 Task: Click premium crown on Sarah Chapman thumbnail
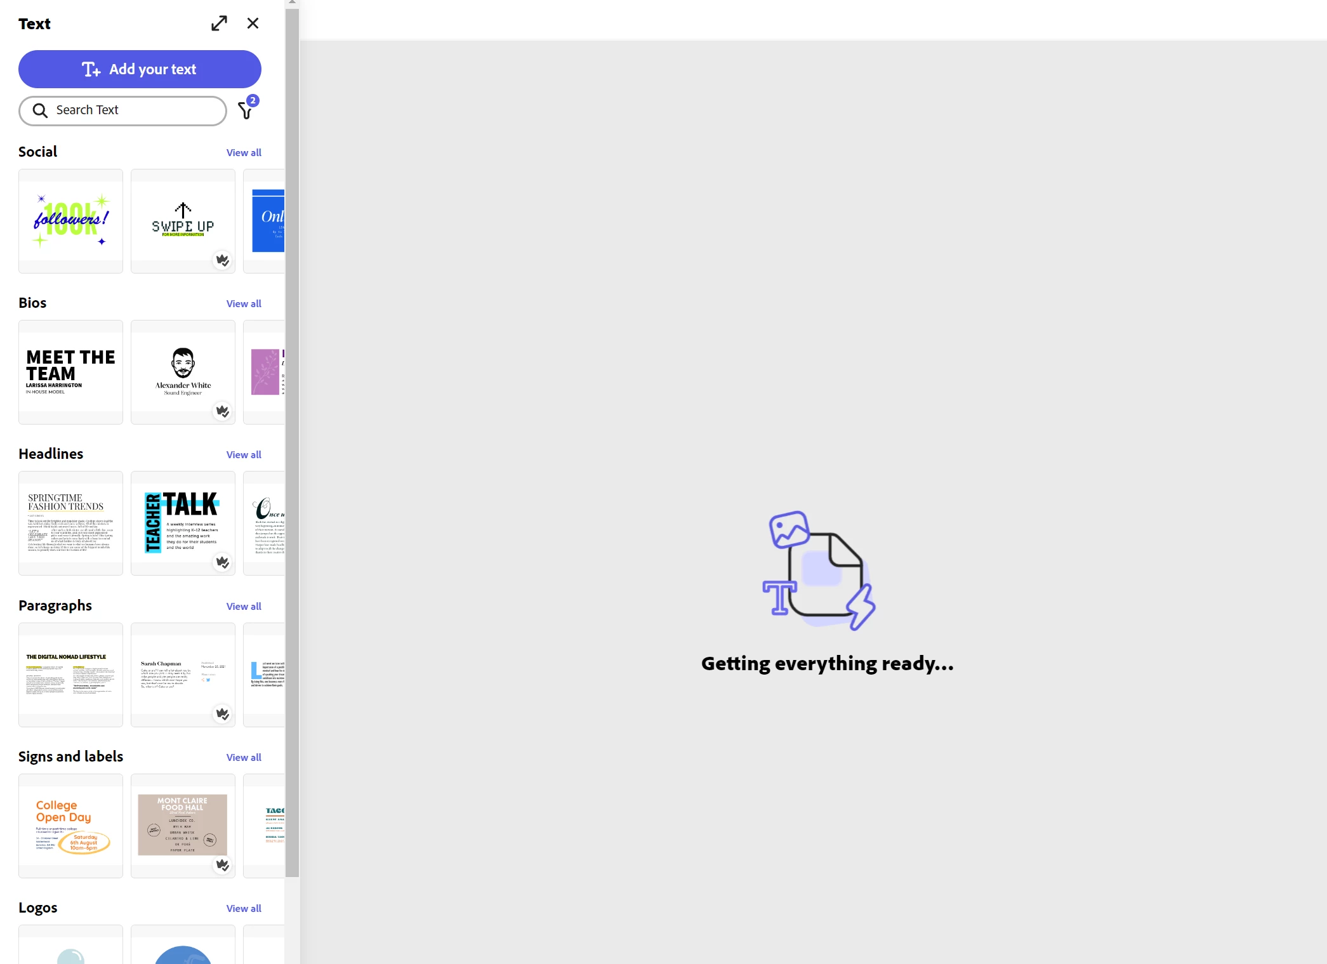[x=222, y=714]
